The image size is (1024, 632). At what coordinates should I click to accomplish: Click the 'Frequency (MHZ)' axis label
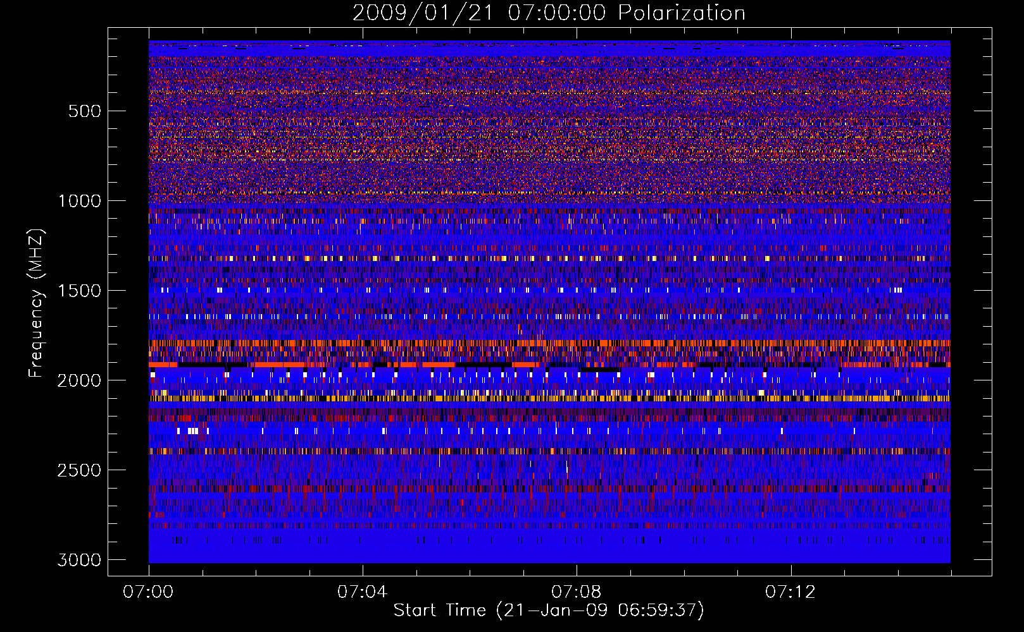pyautogui.click(x=37, y=303)
